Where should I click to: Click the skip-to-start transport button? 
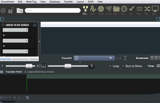coord(6,98)
